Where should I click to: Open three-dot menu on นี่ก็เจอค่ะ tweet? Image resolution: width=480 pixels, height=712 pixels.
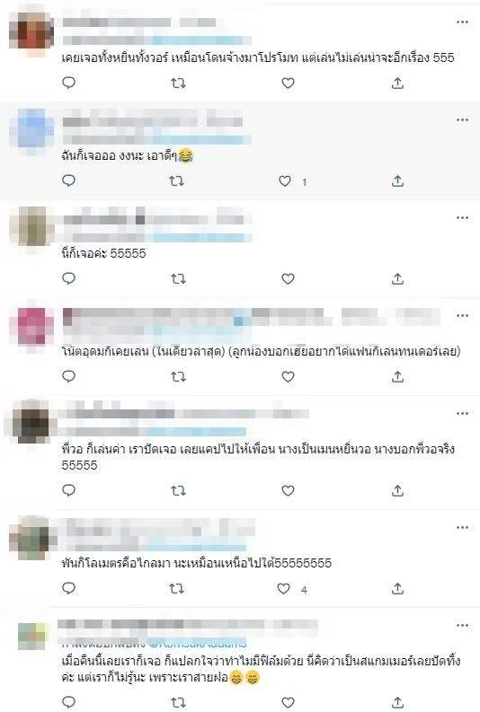click(462, 217)
